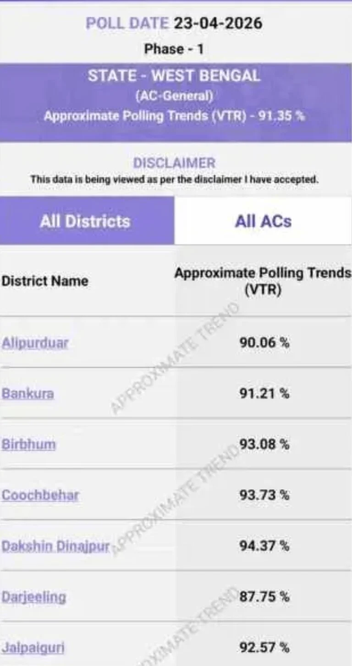Click the Birbhum district link
352x666 pixels.
coord(29,444)
